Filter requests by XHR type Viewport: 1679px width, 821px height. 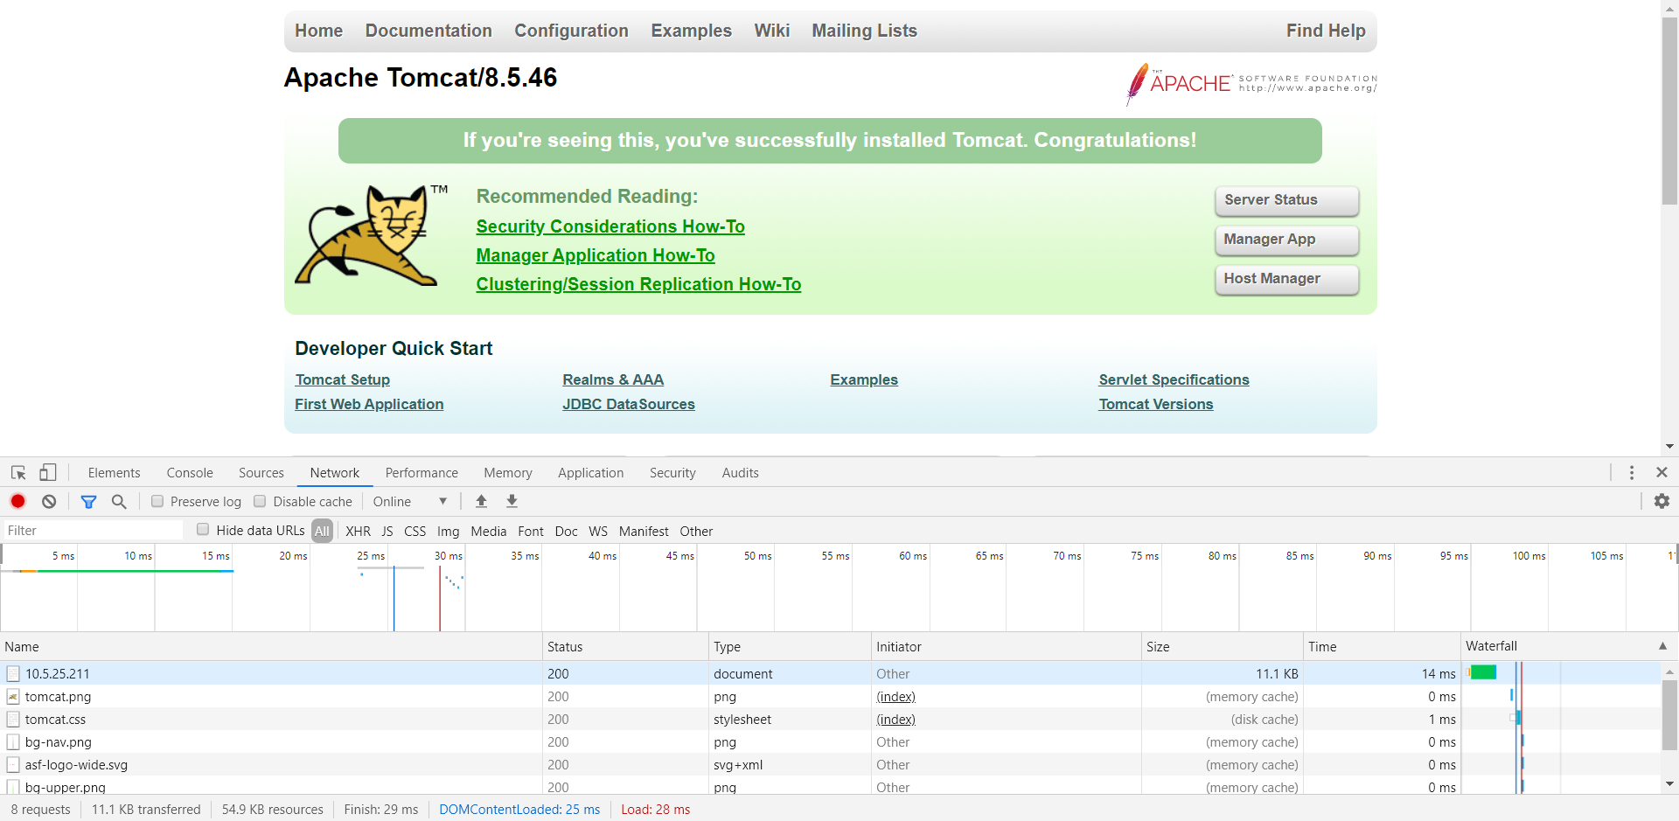pos(358,531)
